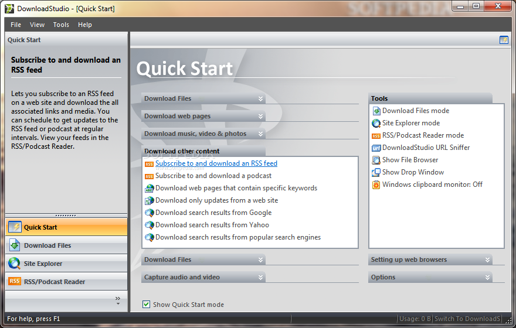This screenshot has width=516, height=328.
Task: Click icon beside Download web pages with keywords
Action: [x=150, y=189]
